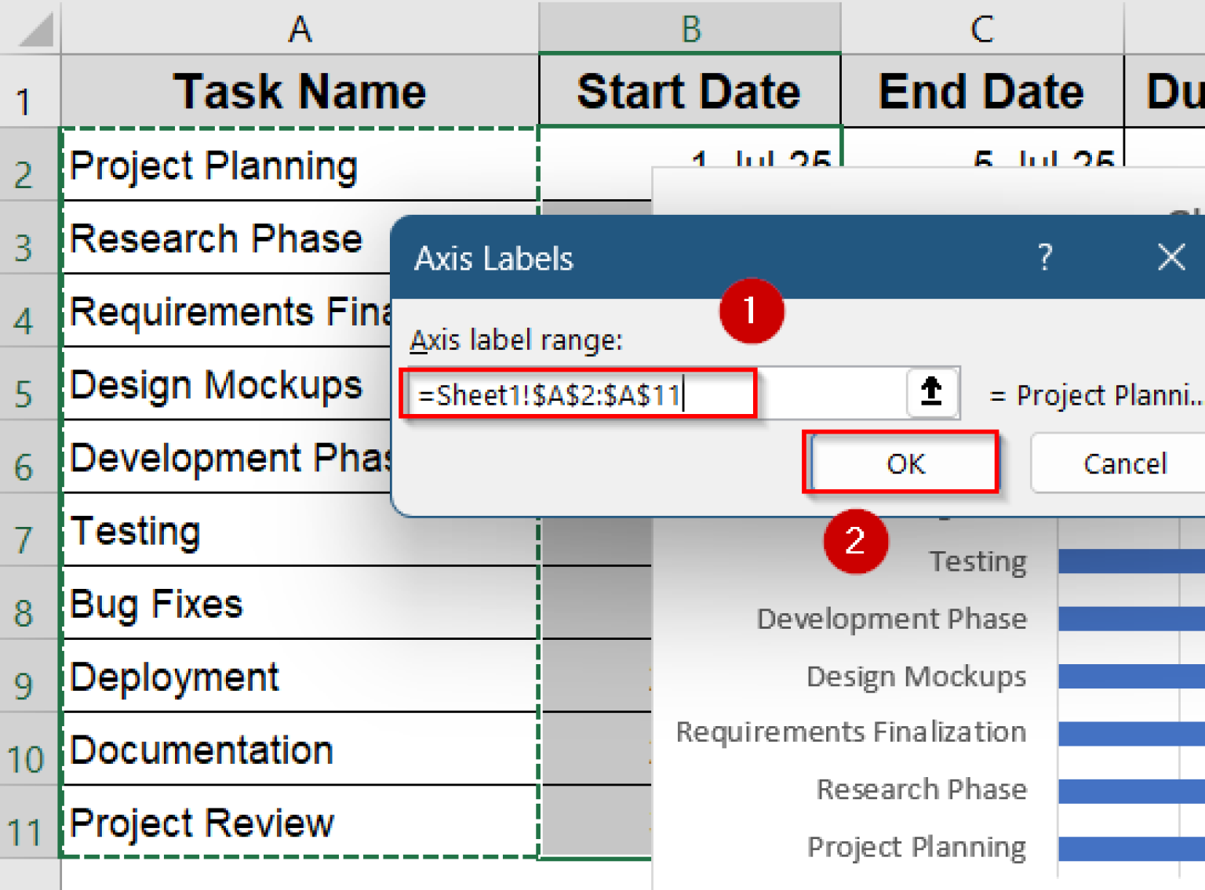Click the Research Phase chart axis label
The height and width of the screenshot is (890, 1205).
[x=921, y=789]
